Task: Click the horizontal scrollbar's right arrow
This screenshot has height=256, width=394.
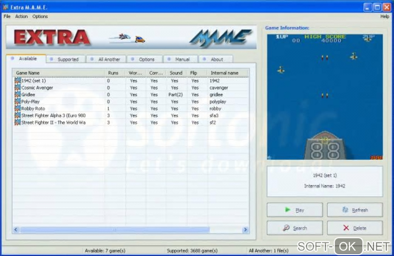Action: [245, 230]
